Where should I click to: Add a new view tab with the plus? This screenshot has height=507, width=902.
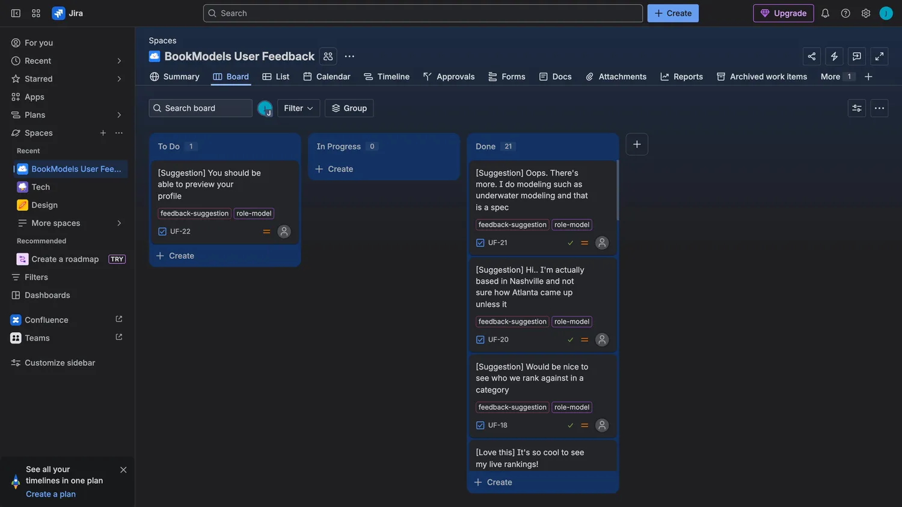[868, 76]
